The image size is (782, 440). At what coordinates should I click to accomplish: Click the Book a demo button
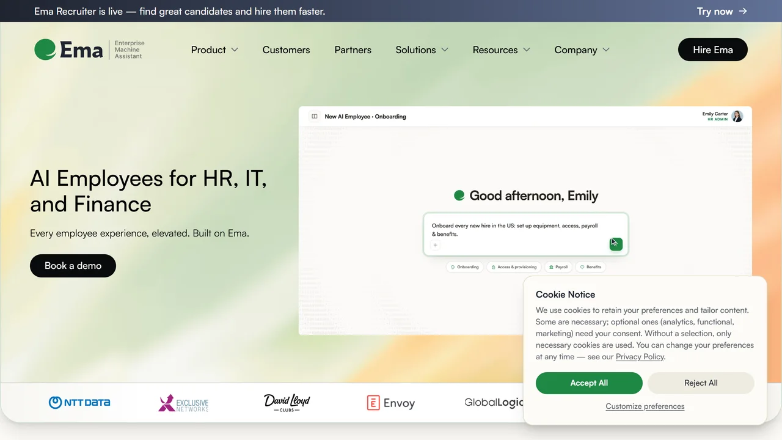pos(73,266)
